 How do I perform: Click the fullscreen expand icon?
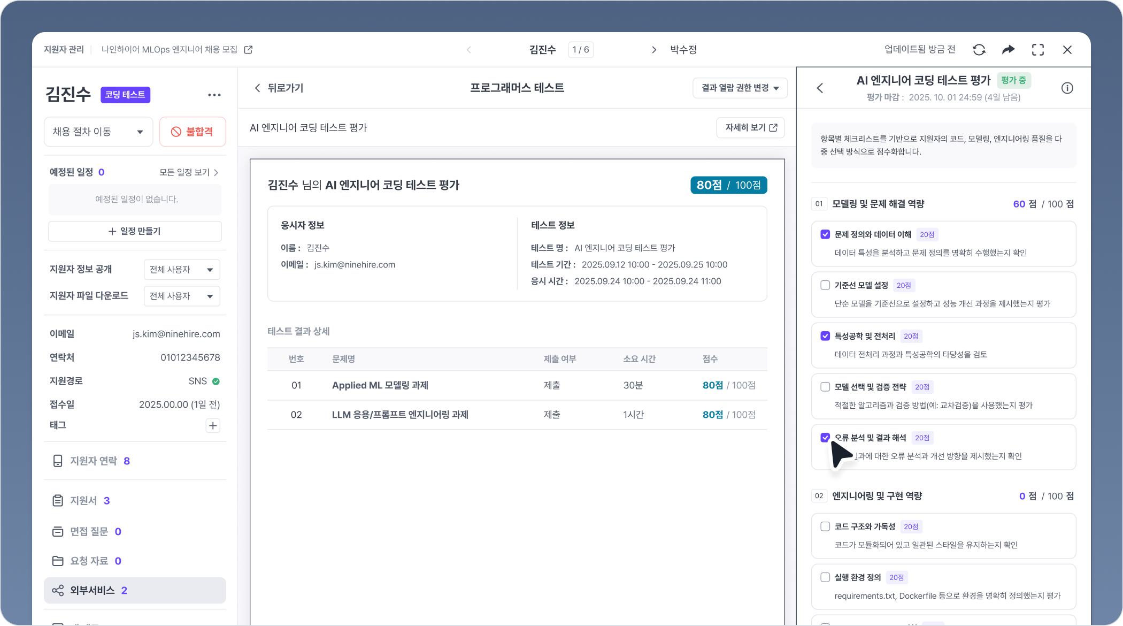(x=1037, y=50)
